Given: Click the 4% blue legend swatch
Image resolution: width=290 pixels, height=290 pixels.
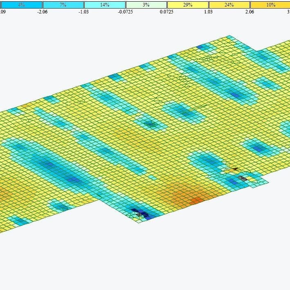Looking at the screenshot, I should pyautogui.click(x=22, y=4).
